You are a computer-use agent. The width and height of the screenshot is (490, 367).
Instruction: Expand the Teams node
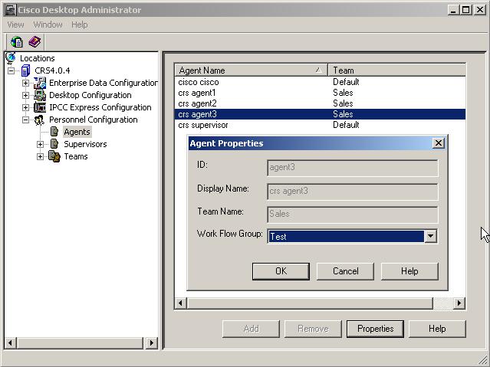40,156
